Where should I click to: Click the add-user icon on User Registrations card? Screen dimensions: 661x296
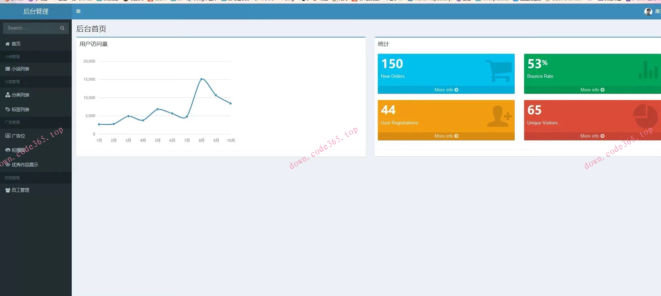pos(499,116)
